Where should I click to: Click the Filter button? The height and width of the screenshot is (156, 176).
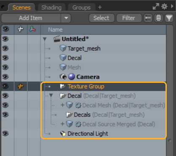pyautogui.click(x=129, y=18)
